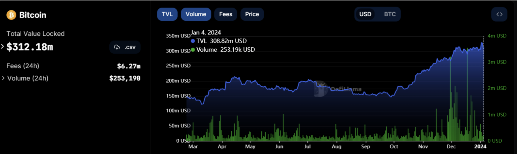Click the Fees (24h) label
Viewport: 517px width, 154px height.
pos(23,66)
